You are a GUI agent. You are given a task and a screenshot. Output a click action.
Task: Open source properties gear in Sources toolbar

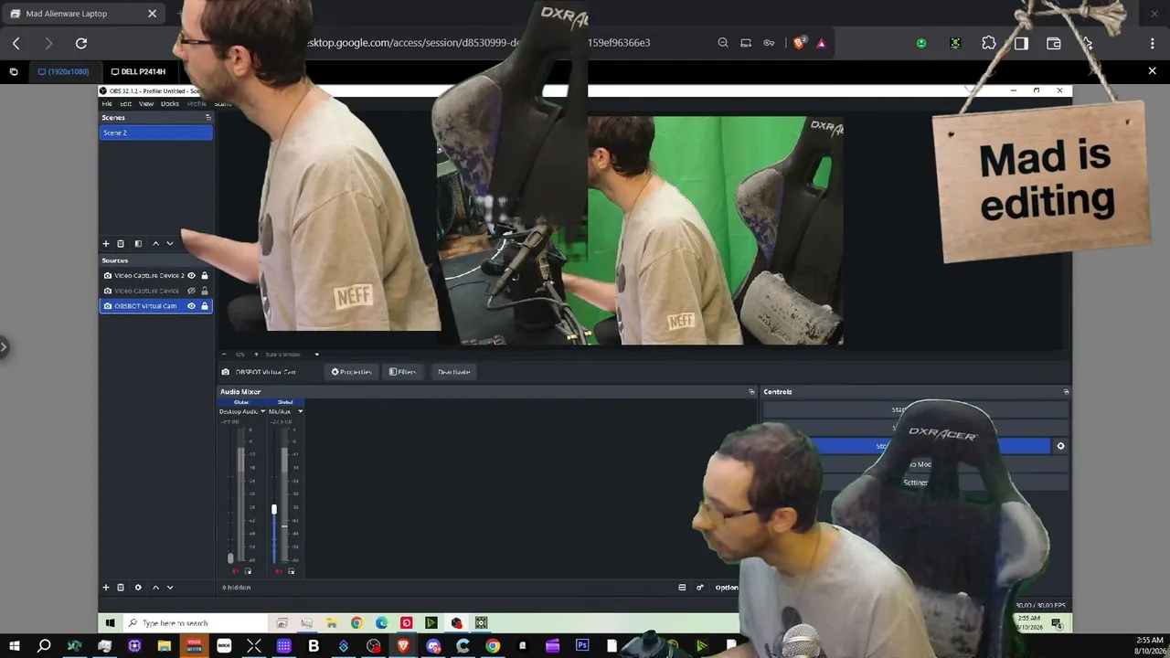(x=138, y=588)
